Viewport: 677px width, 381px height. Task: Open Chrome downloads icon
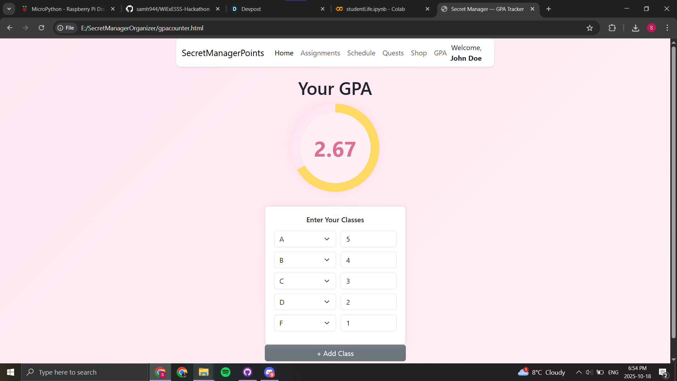635,28
